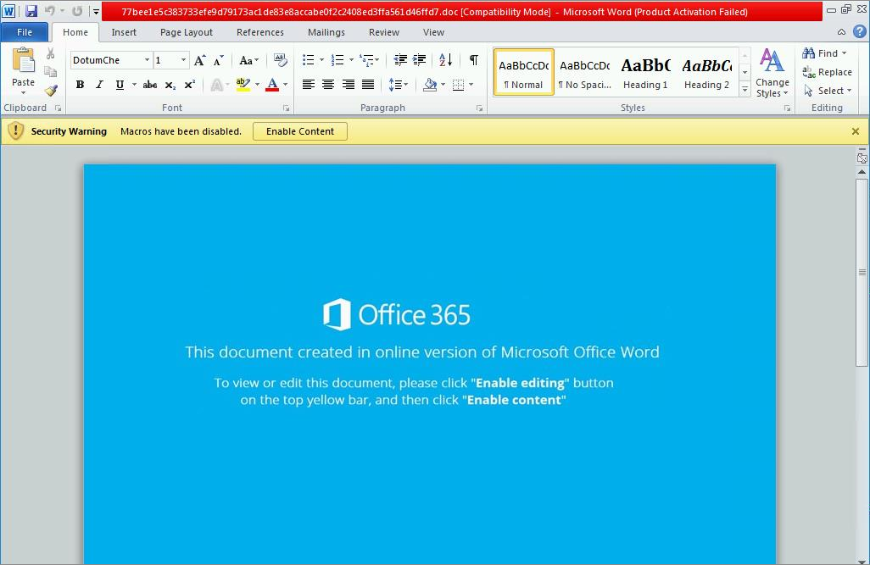Viewport: 870px width, 565px height.
Task: Select the Italic formatting icon
Action: click(99, 84)
